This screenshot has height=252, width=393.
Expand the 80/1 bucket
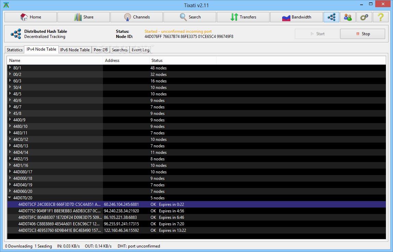[10, 68]
